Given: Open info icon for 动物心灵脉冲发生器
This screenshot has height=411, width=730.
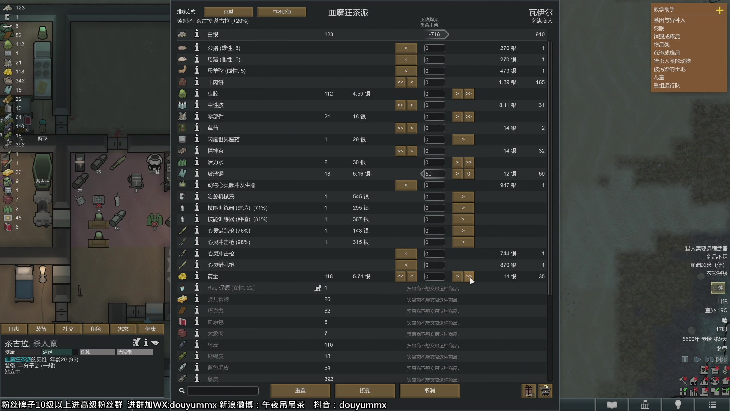Looking at the screenshot, I should [x=197, y=185].
